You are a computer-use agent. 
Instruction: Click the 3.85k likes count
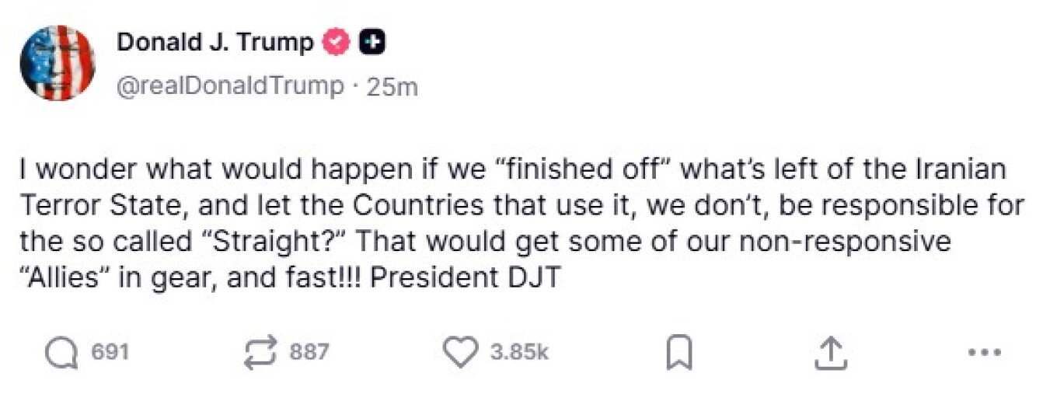pos(519,353)
